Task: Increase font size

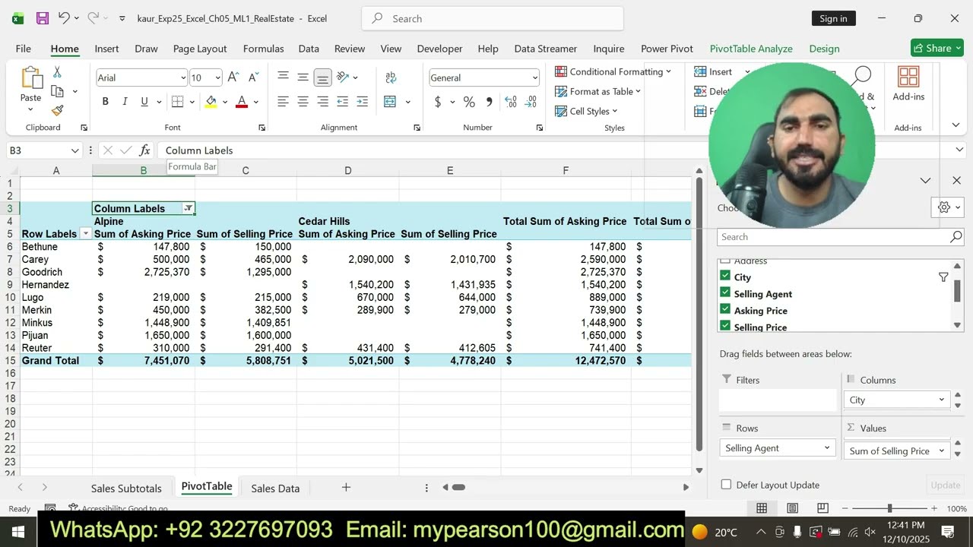Action: 233,77
